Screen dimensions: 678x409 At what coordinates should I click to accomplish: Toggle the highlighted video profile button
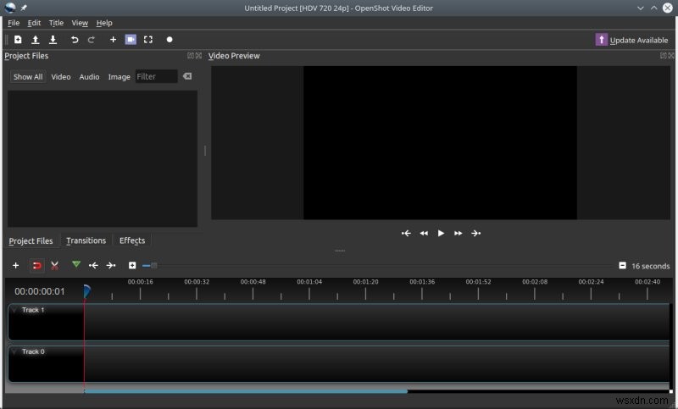click(131, 40)
